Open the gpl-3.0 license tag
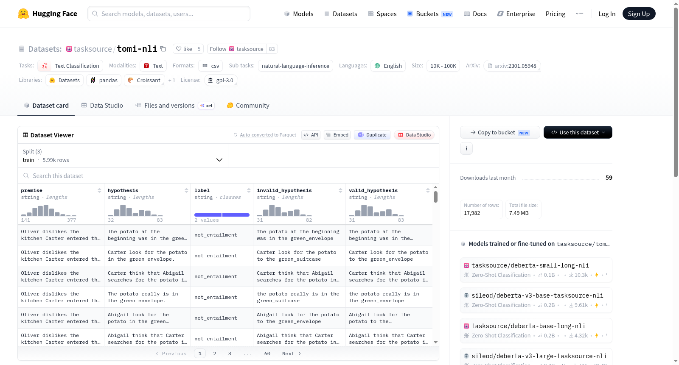This screenshot has height=365, width=679. click(221, 80)
